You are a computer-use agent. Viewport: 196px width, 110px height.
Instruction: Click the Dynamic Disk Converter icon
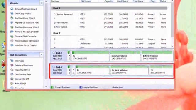12,36
